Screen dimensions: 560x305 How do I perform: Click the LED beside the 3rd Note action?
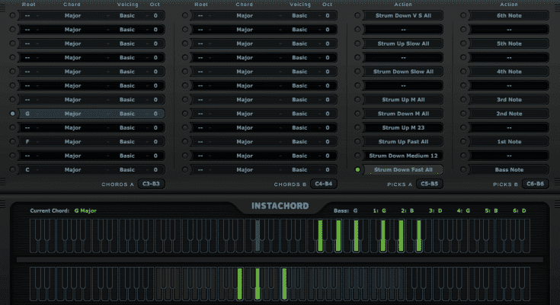pos(462,100)
